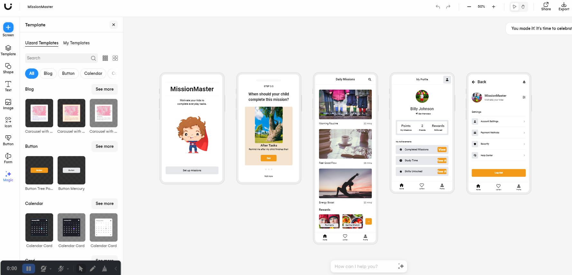572x275 pixels.
Task: Open the Form elements tool
Action: click(8, 158)
